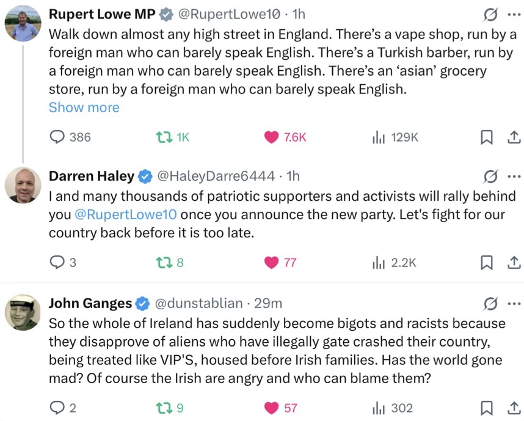This screenshot has width=524, height=421.
Task: Like Darren Haley's tweet with 77 likes
Action: [280, 262]
